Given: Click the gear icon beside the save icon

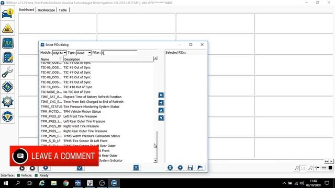Looking at the screenshot, I should point(180,168).
